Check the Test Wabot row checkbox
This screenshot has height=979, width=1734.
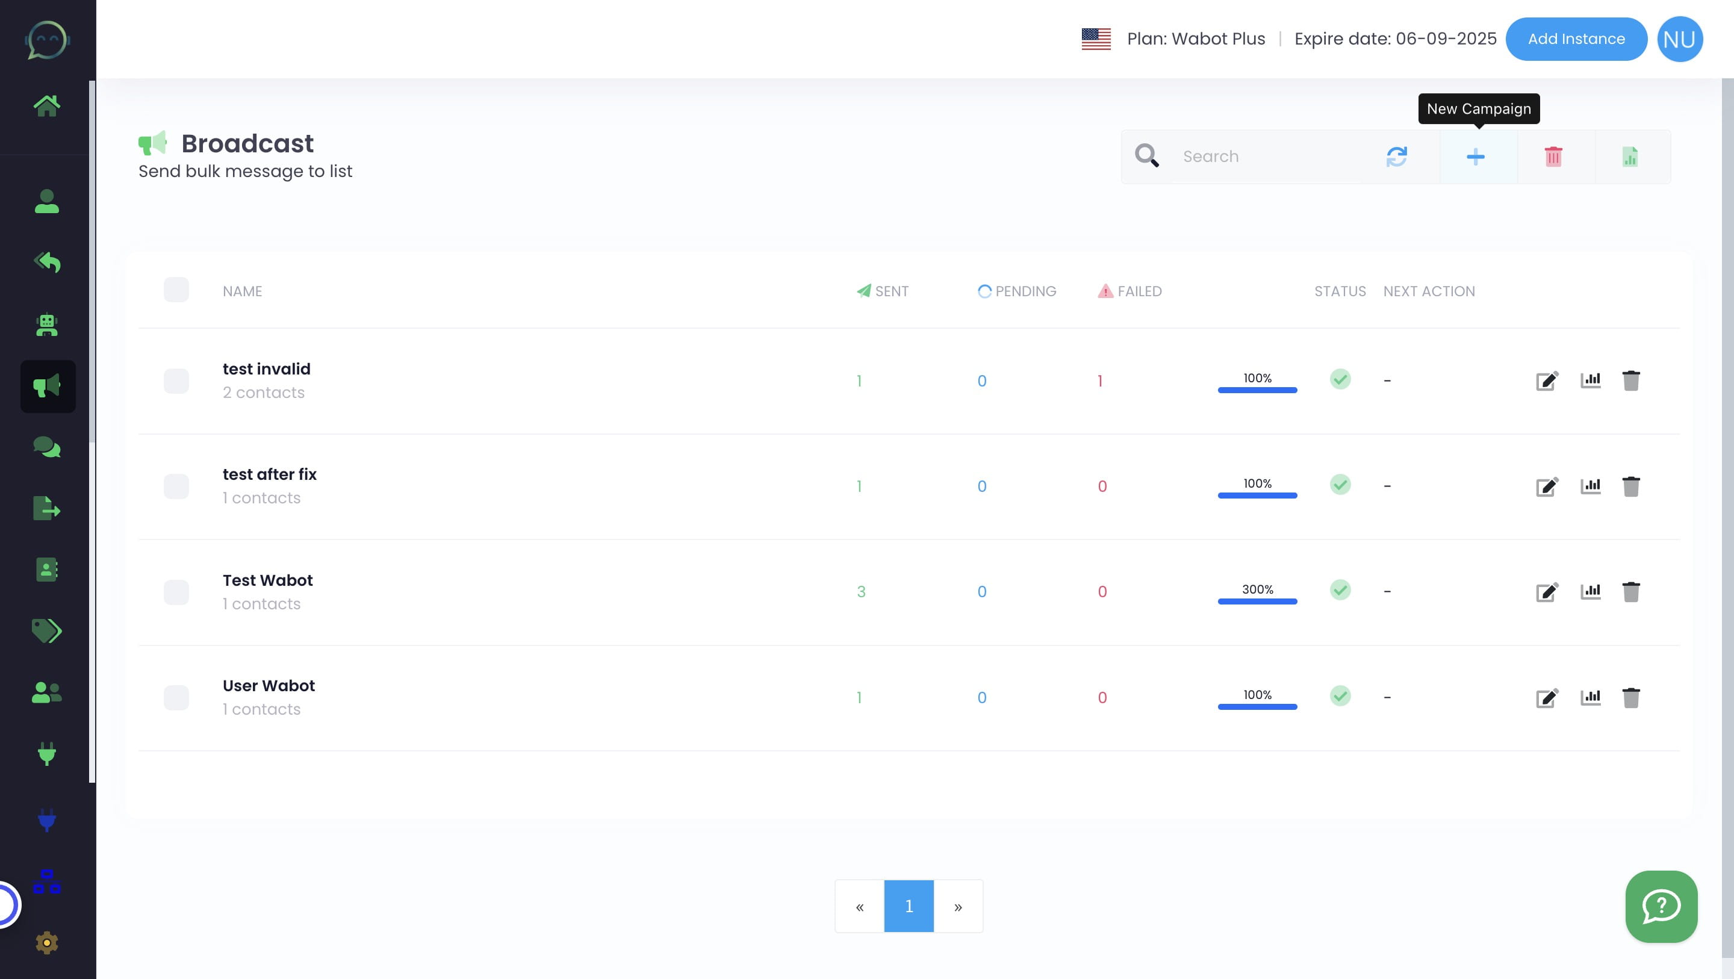pos(176,592)
